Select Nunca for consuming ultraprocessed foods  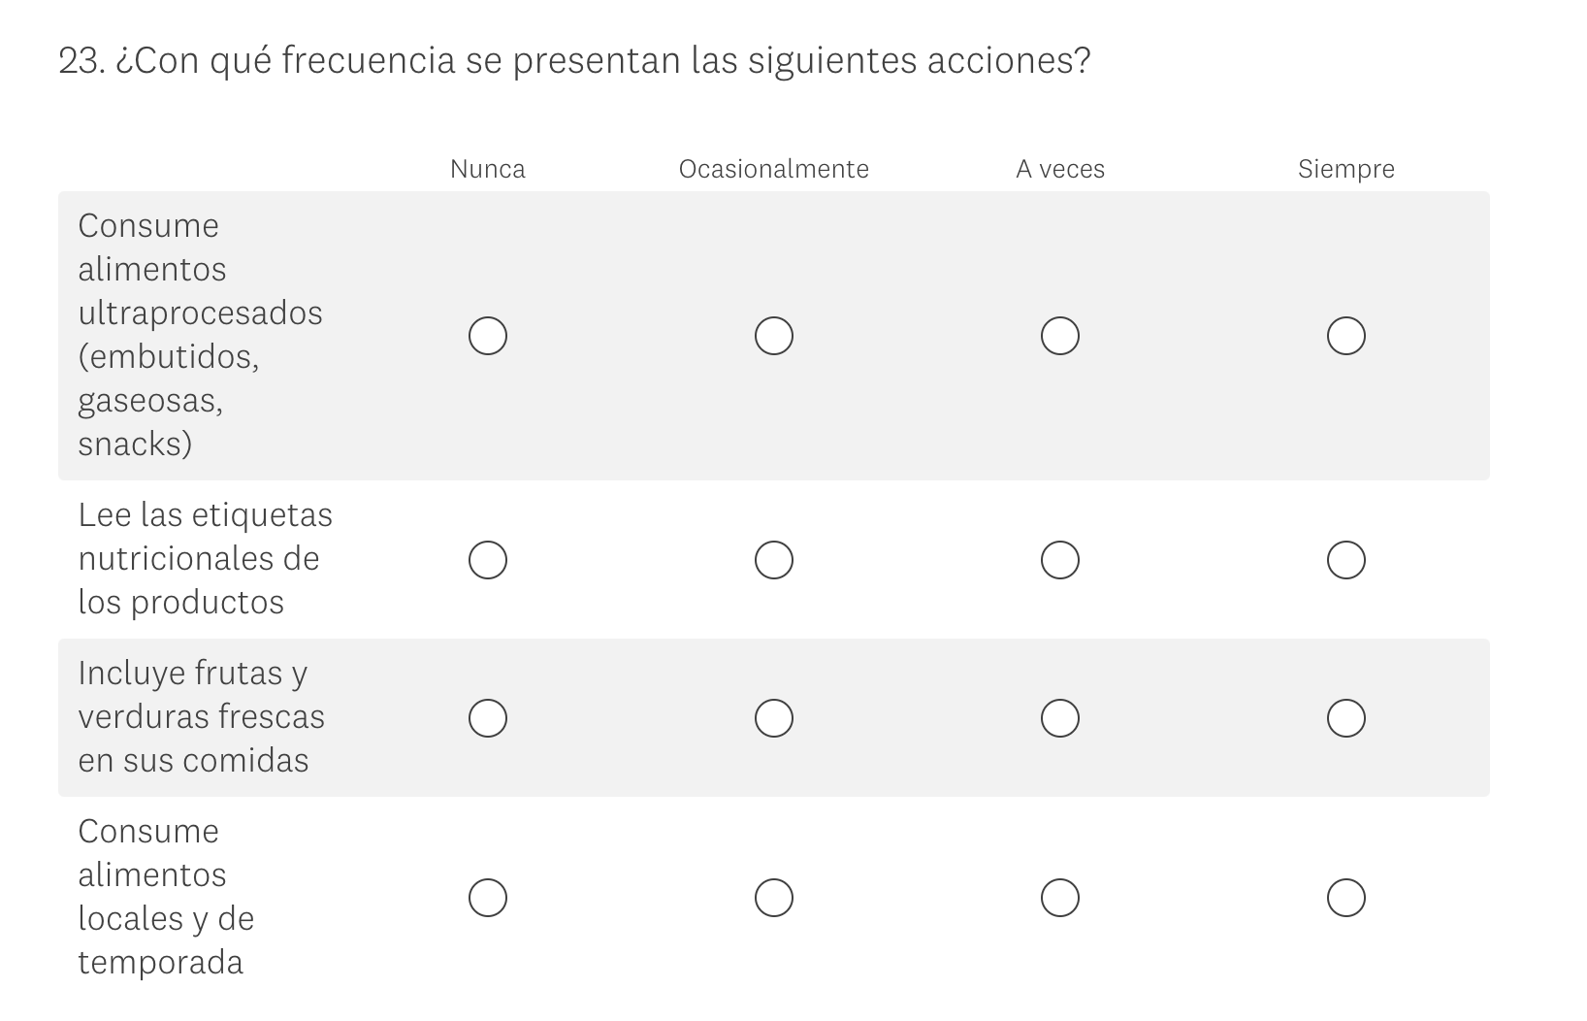488,336
